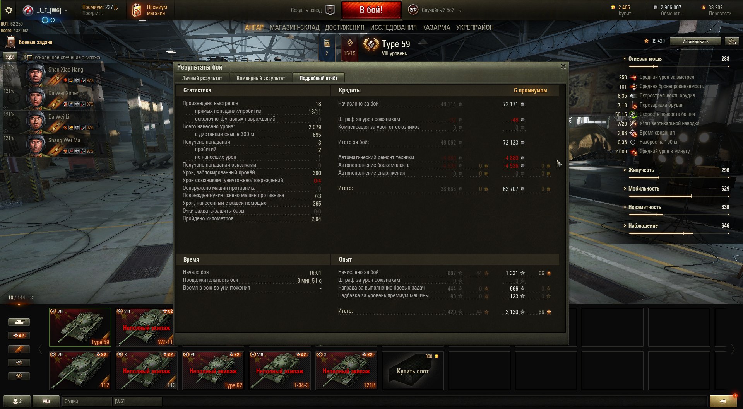Switch to the Командный результат tab

coord(261,78)
